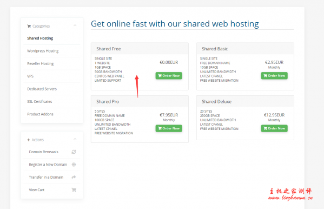Click the 250GB SPACE feature text
This screenshot has width=324, height=209.
pyautogui.click(x=210, y=116)
